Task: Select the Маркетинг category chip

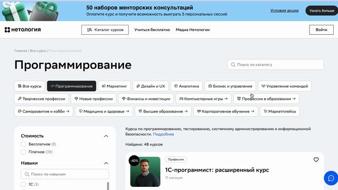Action: (x=114, y=86)
